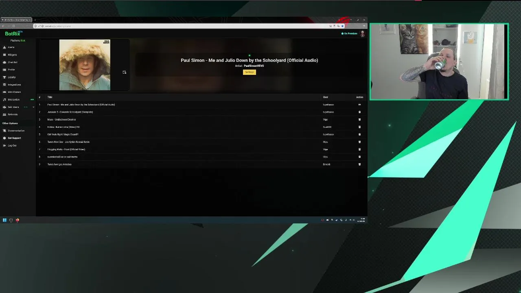Screen dimensions: 521x293
Task: Open the Loyalty section
Action: click(x=11, y=77)
